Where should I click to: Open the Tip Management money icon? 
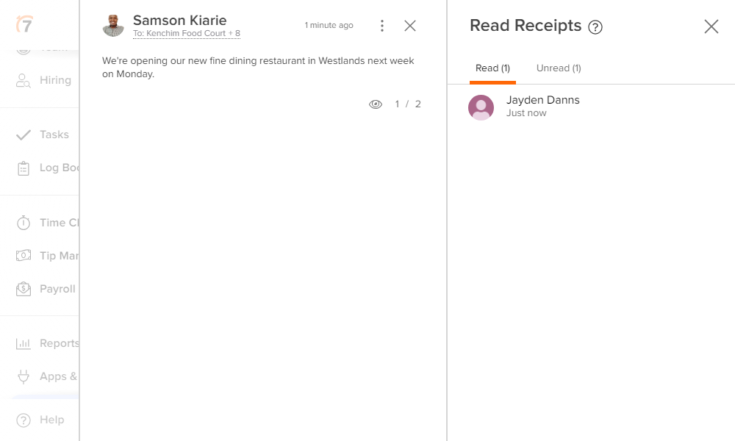click(24, 256)
